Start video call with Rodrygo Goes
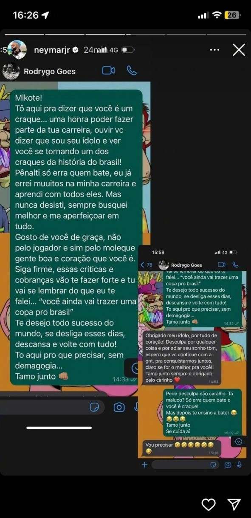The image size is (251, 518). 109,70
